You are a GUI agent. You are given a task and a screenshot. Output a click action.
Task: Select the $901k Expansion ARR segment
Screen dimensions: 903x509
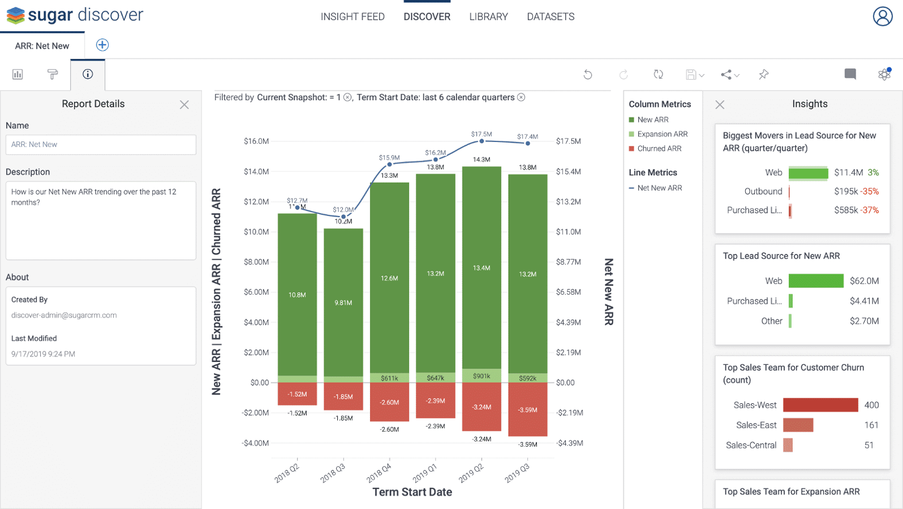click(x=481, y=376)
